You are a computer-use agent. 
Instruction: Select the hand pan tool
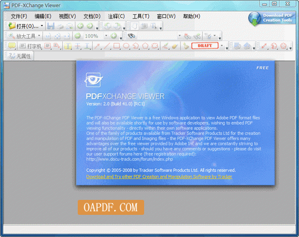point(135,26)
